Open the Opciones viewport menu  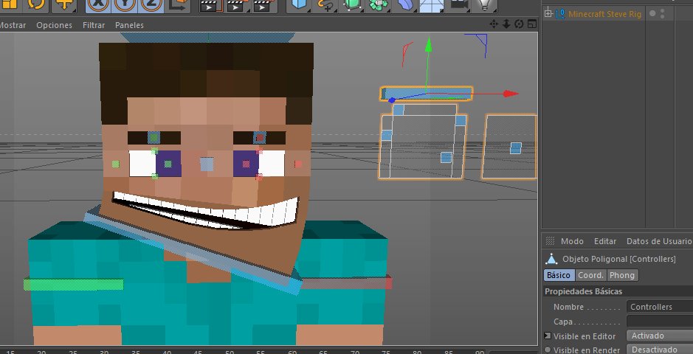tap(55, 25)
